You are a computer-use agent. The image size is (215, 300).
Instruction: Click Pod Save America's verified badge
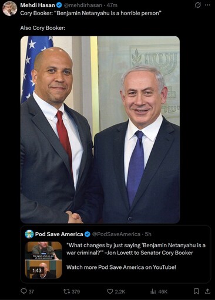(88, 234)
